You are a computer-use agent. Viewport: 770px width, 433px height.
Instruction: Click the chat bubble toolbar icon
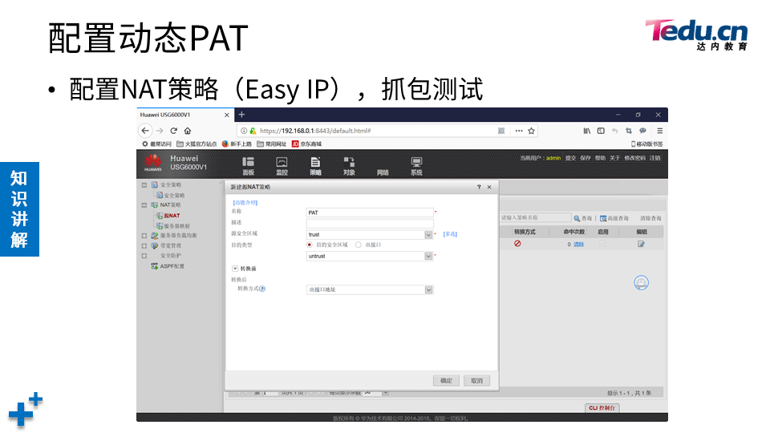(642, 131)
